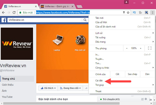
Task: Click the Cắt button in edit row
Action: [x=118, y=74]
